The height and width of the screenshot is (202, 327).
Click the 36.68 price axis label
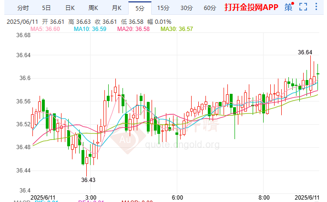point(23,35)
